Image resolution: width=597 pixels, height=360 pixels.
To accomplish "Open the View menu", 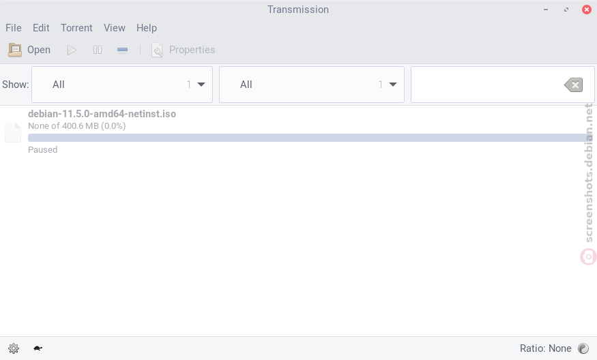I will click(x=114, y=28).
